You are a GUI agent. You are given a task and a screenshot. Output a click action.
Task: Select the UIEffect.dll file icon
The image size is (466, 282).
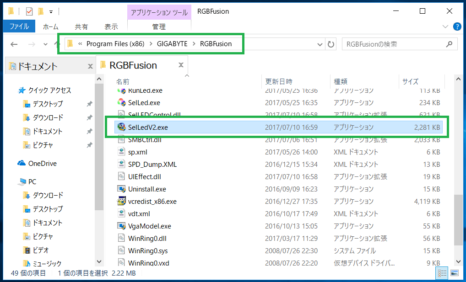121,176
